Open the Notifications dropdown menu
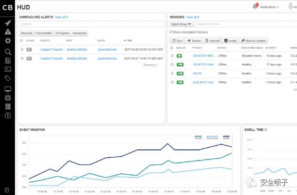This screenshot has width=297, height=195. [x=269, y=7]
